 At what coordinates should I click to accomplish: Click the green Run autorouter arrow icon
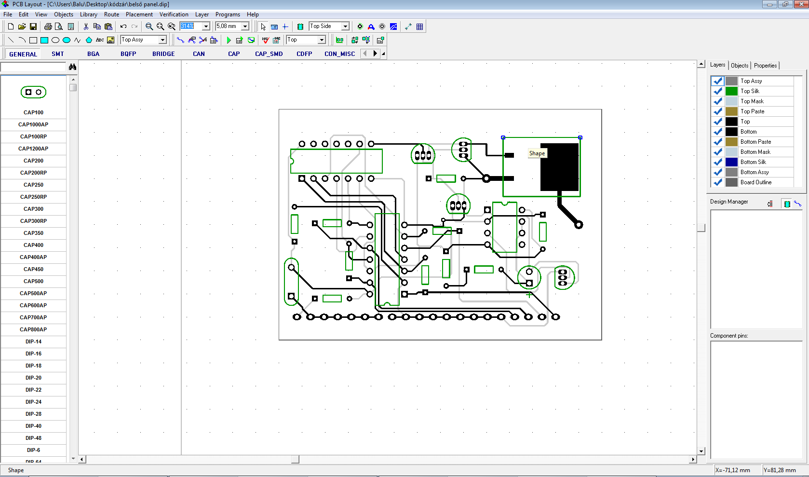[229, 40]
